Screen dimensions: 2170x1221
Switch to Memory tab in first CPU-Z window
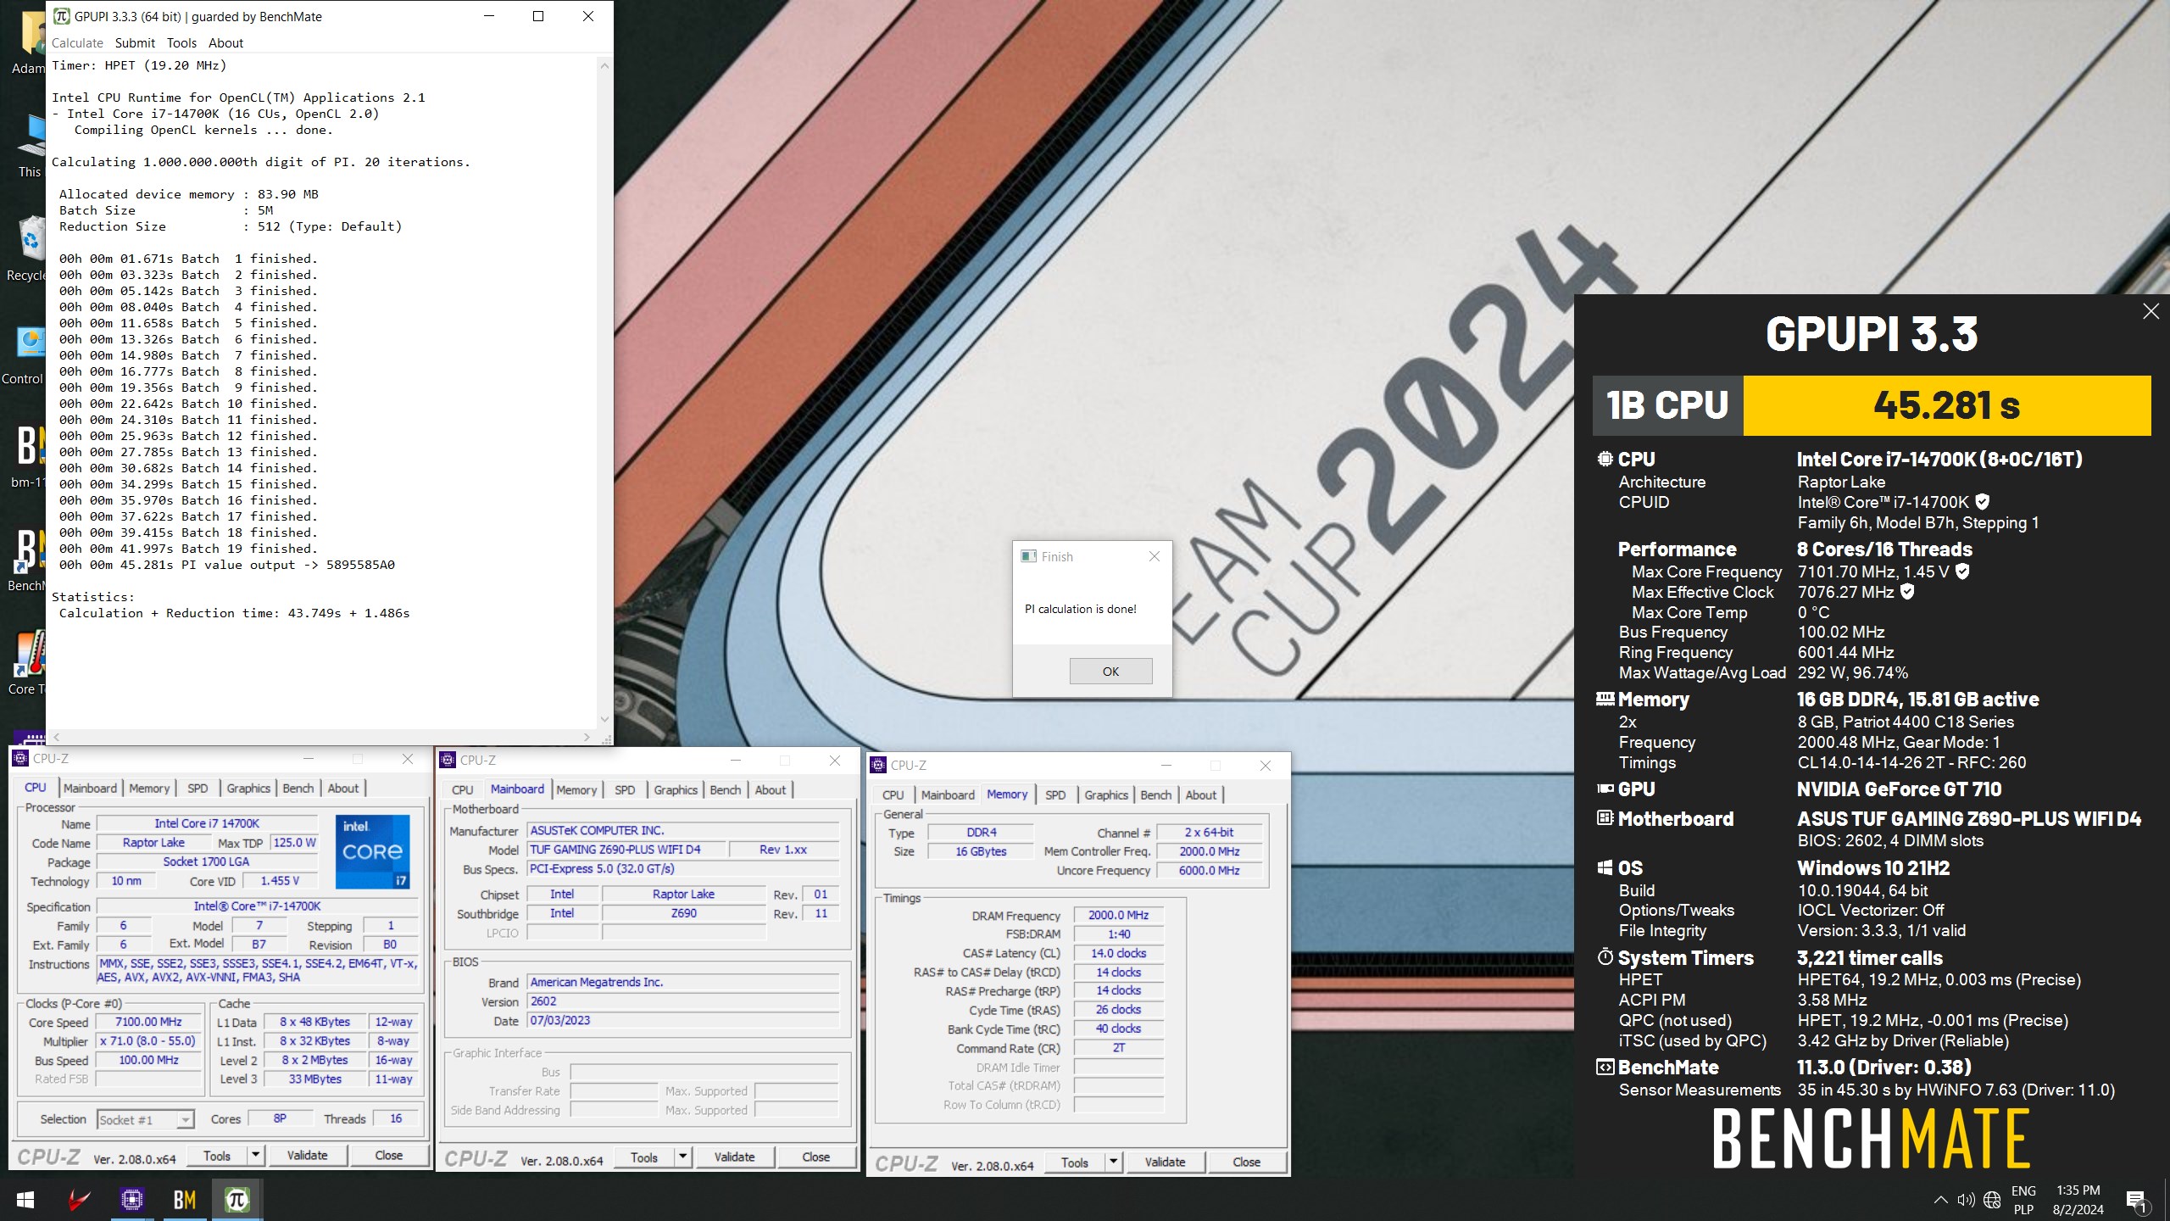[x=149, y=788]
